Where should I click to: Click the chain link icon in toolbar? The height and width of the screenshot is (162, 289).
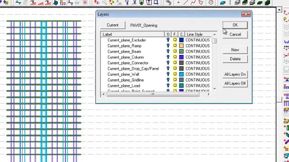(x=168, y=3)
